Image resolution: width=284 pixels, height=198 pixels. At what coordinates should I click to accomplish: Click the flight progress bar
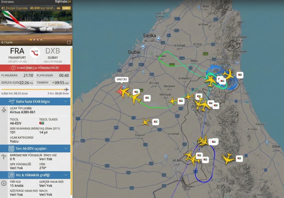point(35,89)
